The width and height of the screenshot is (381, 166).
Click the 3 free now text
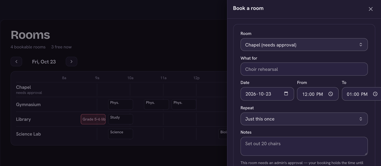61,47
